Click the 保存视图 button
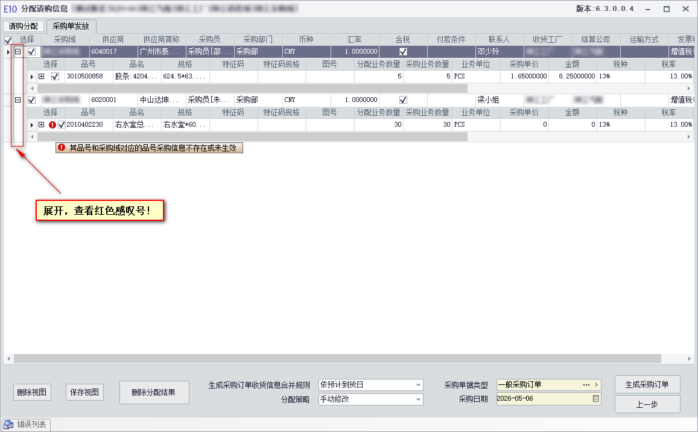 (x=84, y=392)
